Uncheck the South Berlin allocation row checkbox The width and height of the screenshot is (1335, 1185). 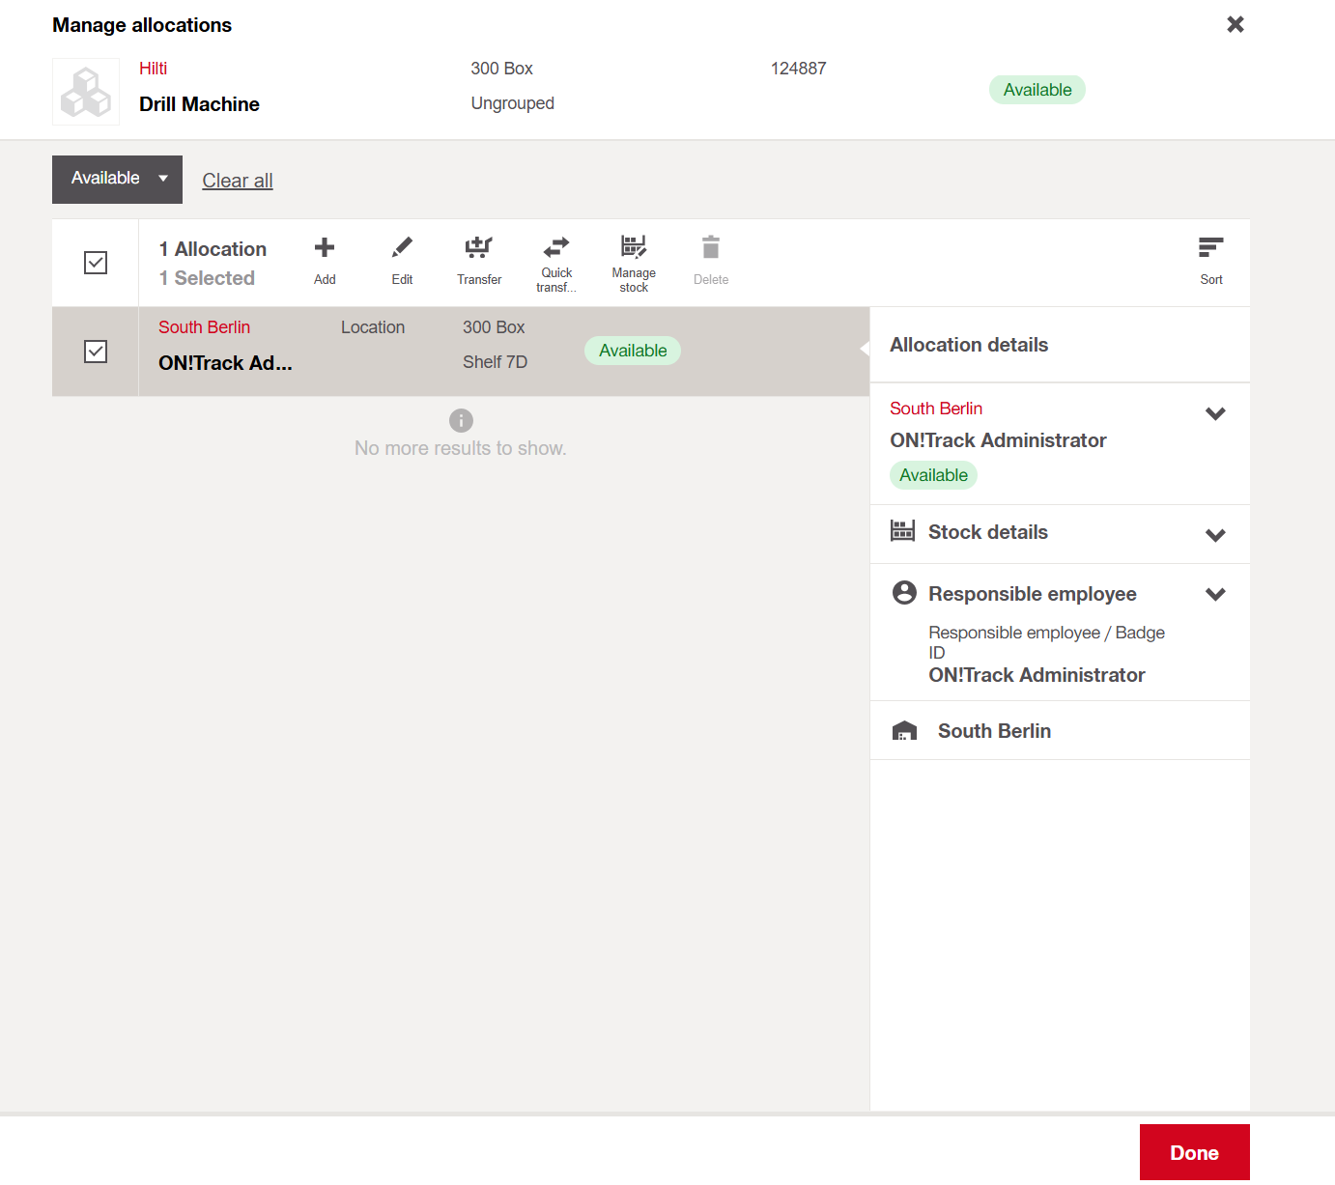(x=96, y=352)
